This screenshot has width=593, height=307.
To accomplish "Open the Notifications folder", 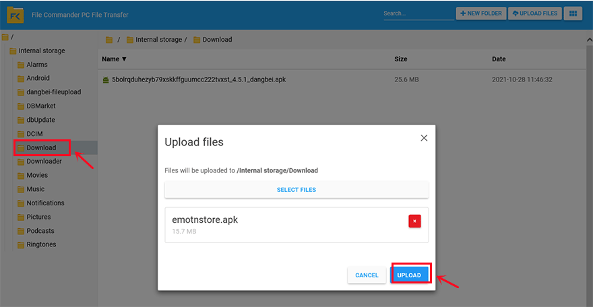I will click(x=45, y=203).
